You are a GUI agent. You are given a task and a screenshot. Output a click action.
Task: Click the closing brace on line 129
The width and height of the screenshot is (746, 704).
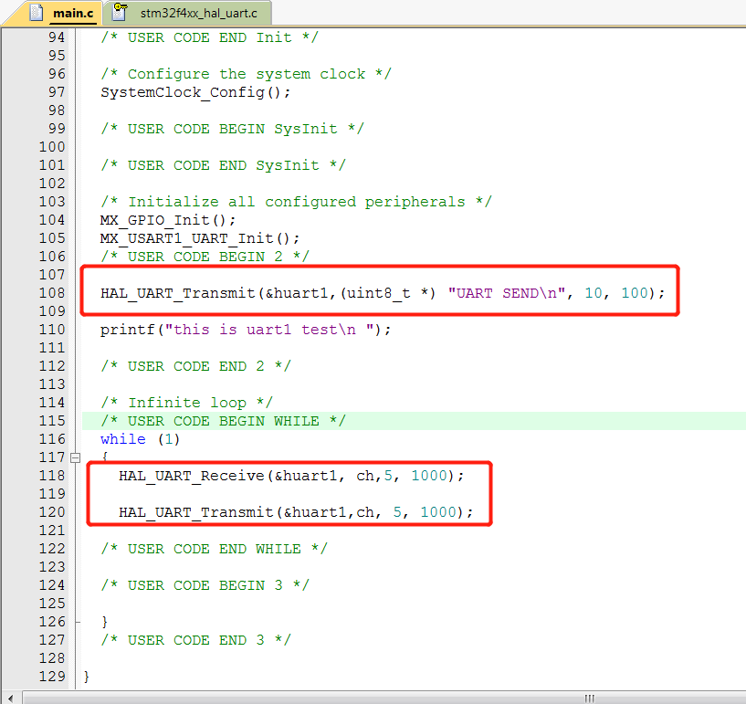click(x=87, y=677)
